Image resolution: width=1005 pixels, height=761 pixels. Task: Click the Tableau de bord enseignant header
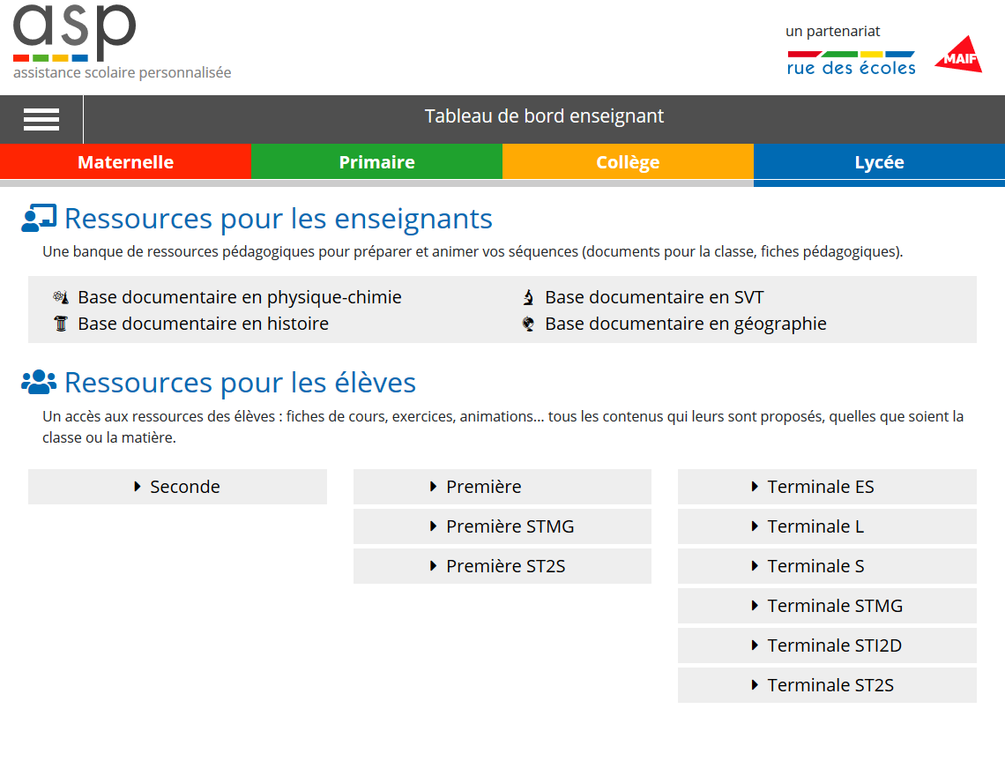click(x=544, y=116)
